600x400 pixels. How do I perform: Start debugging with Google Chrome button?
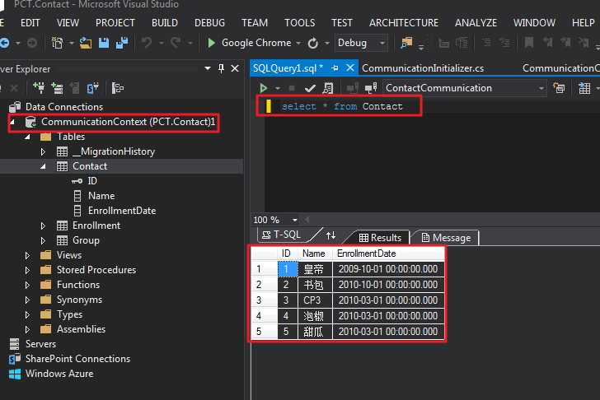pyautogui.click(x=249, y=43)
